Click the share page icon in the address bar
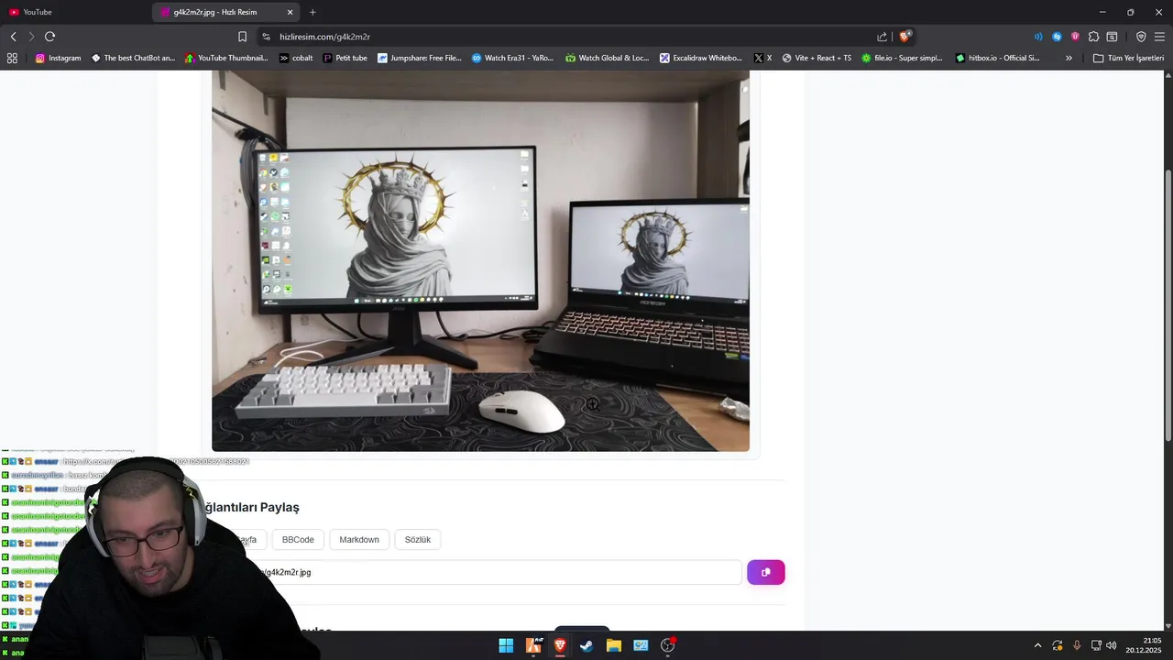The image size is (1173, 660). tap(882, 37)
